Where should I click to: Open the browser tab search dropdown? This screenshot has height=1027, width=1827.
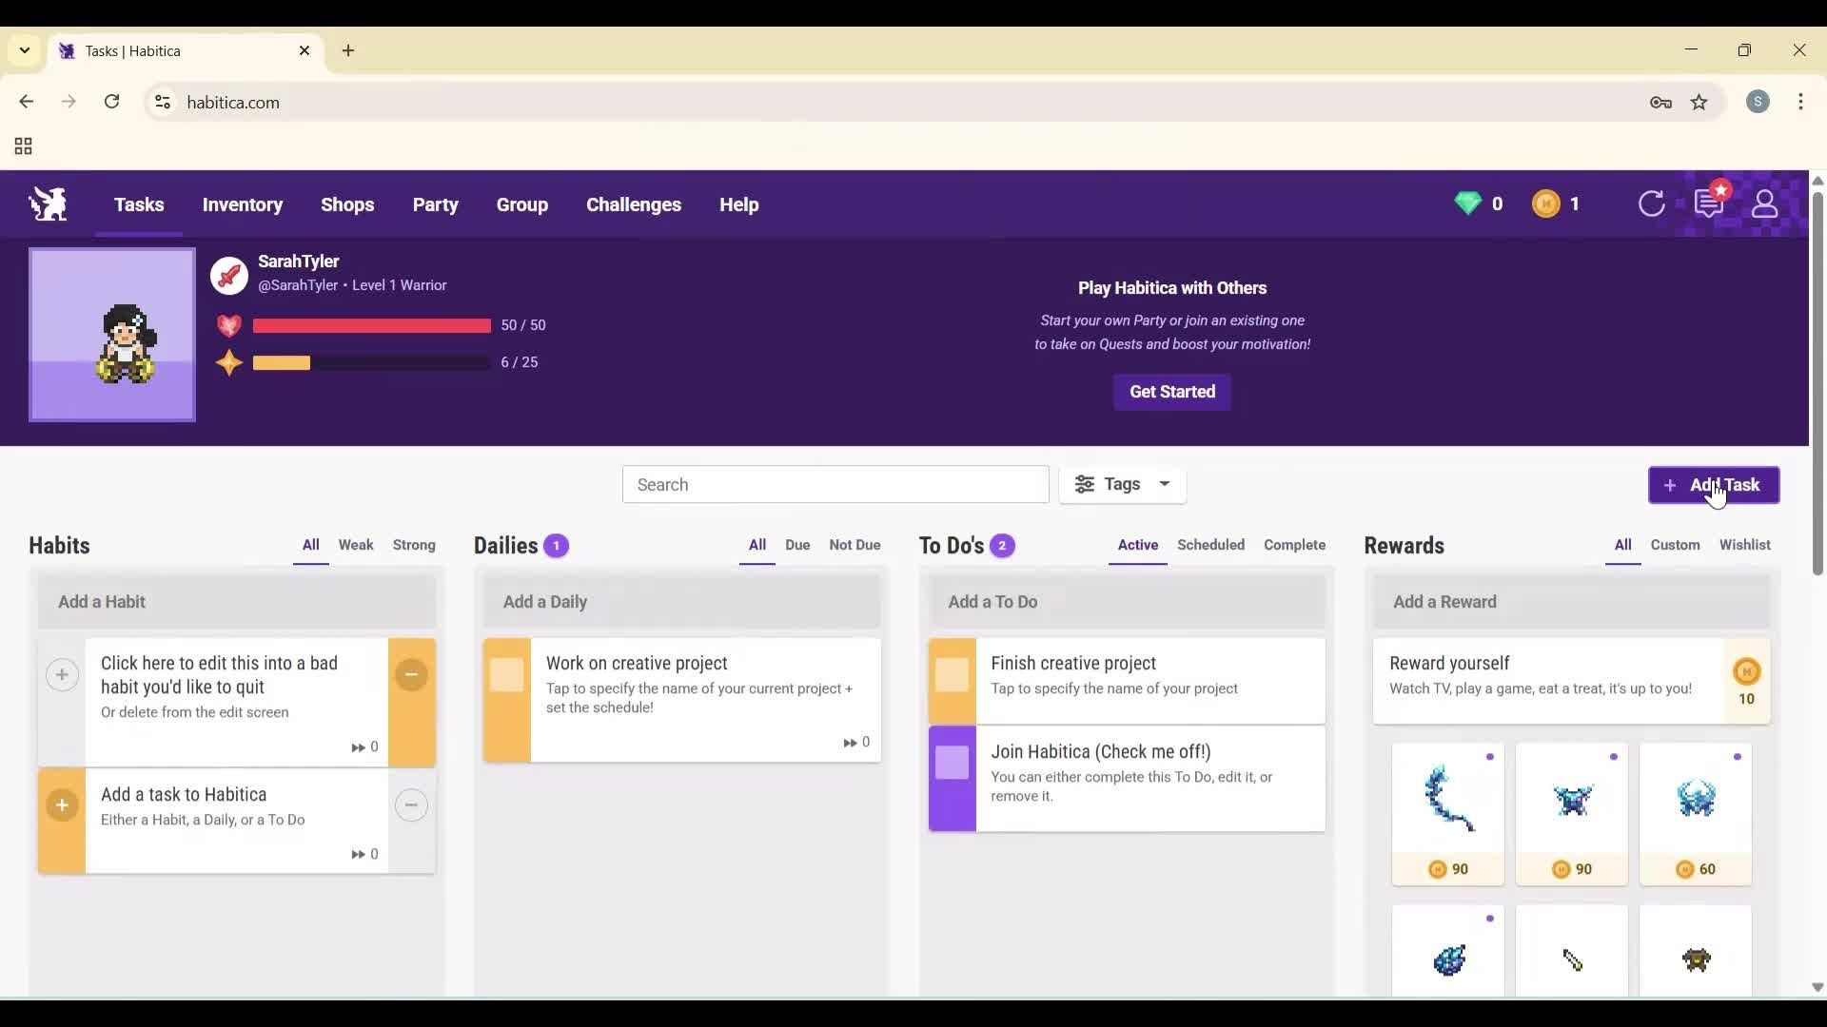point(24,50)
